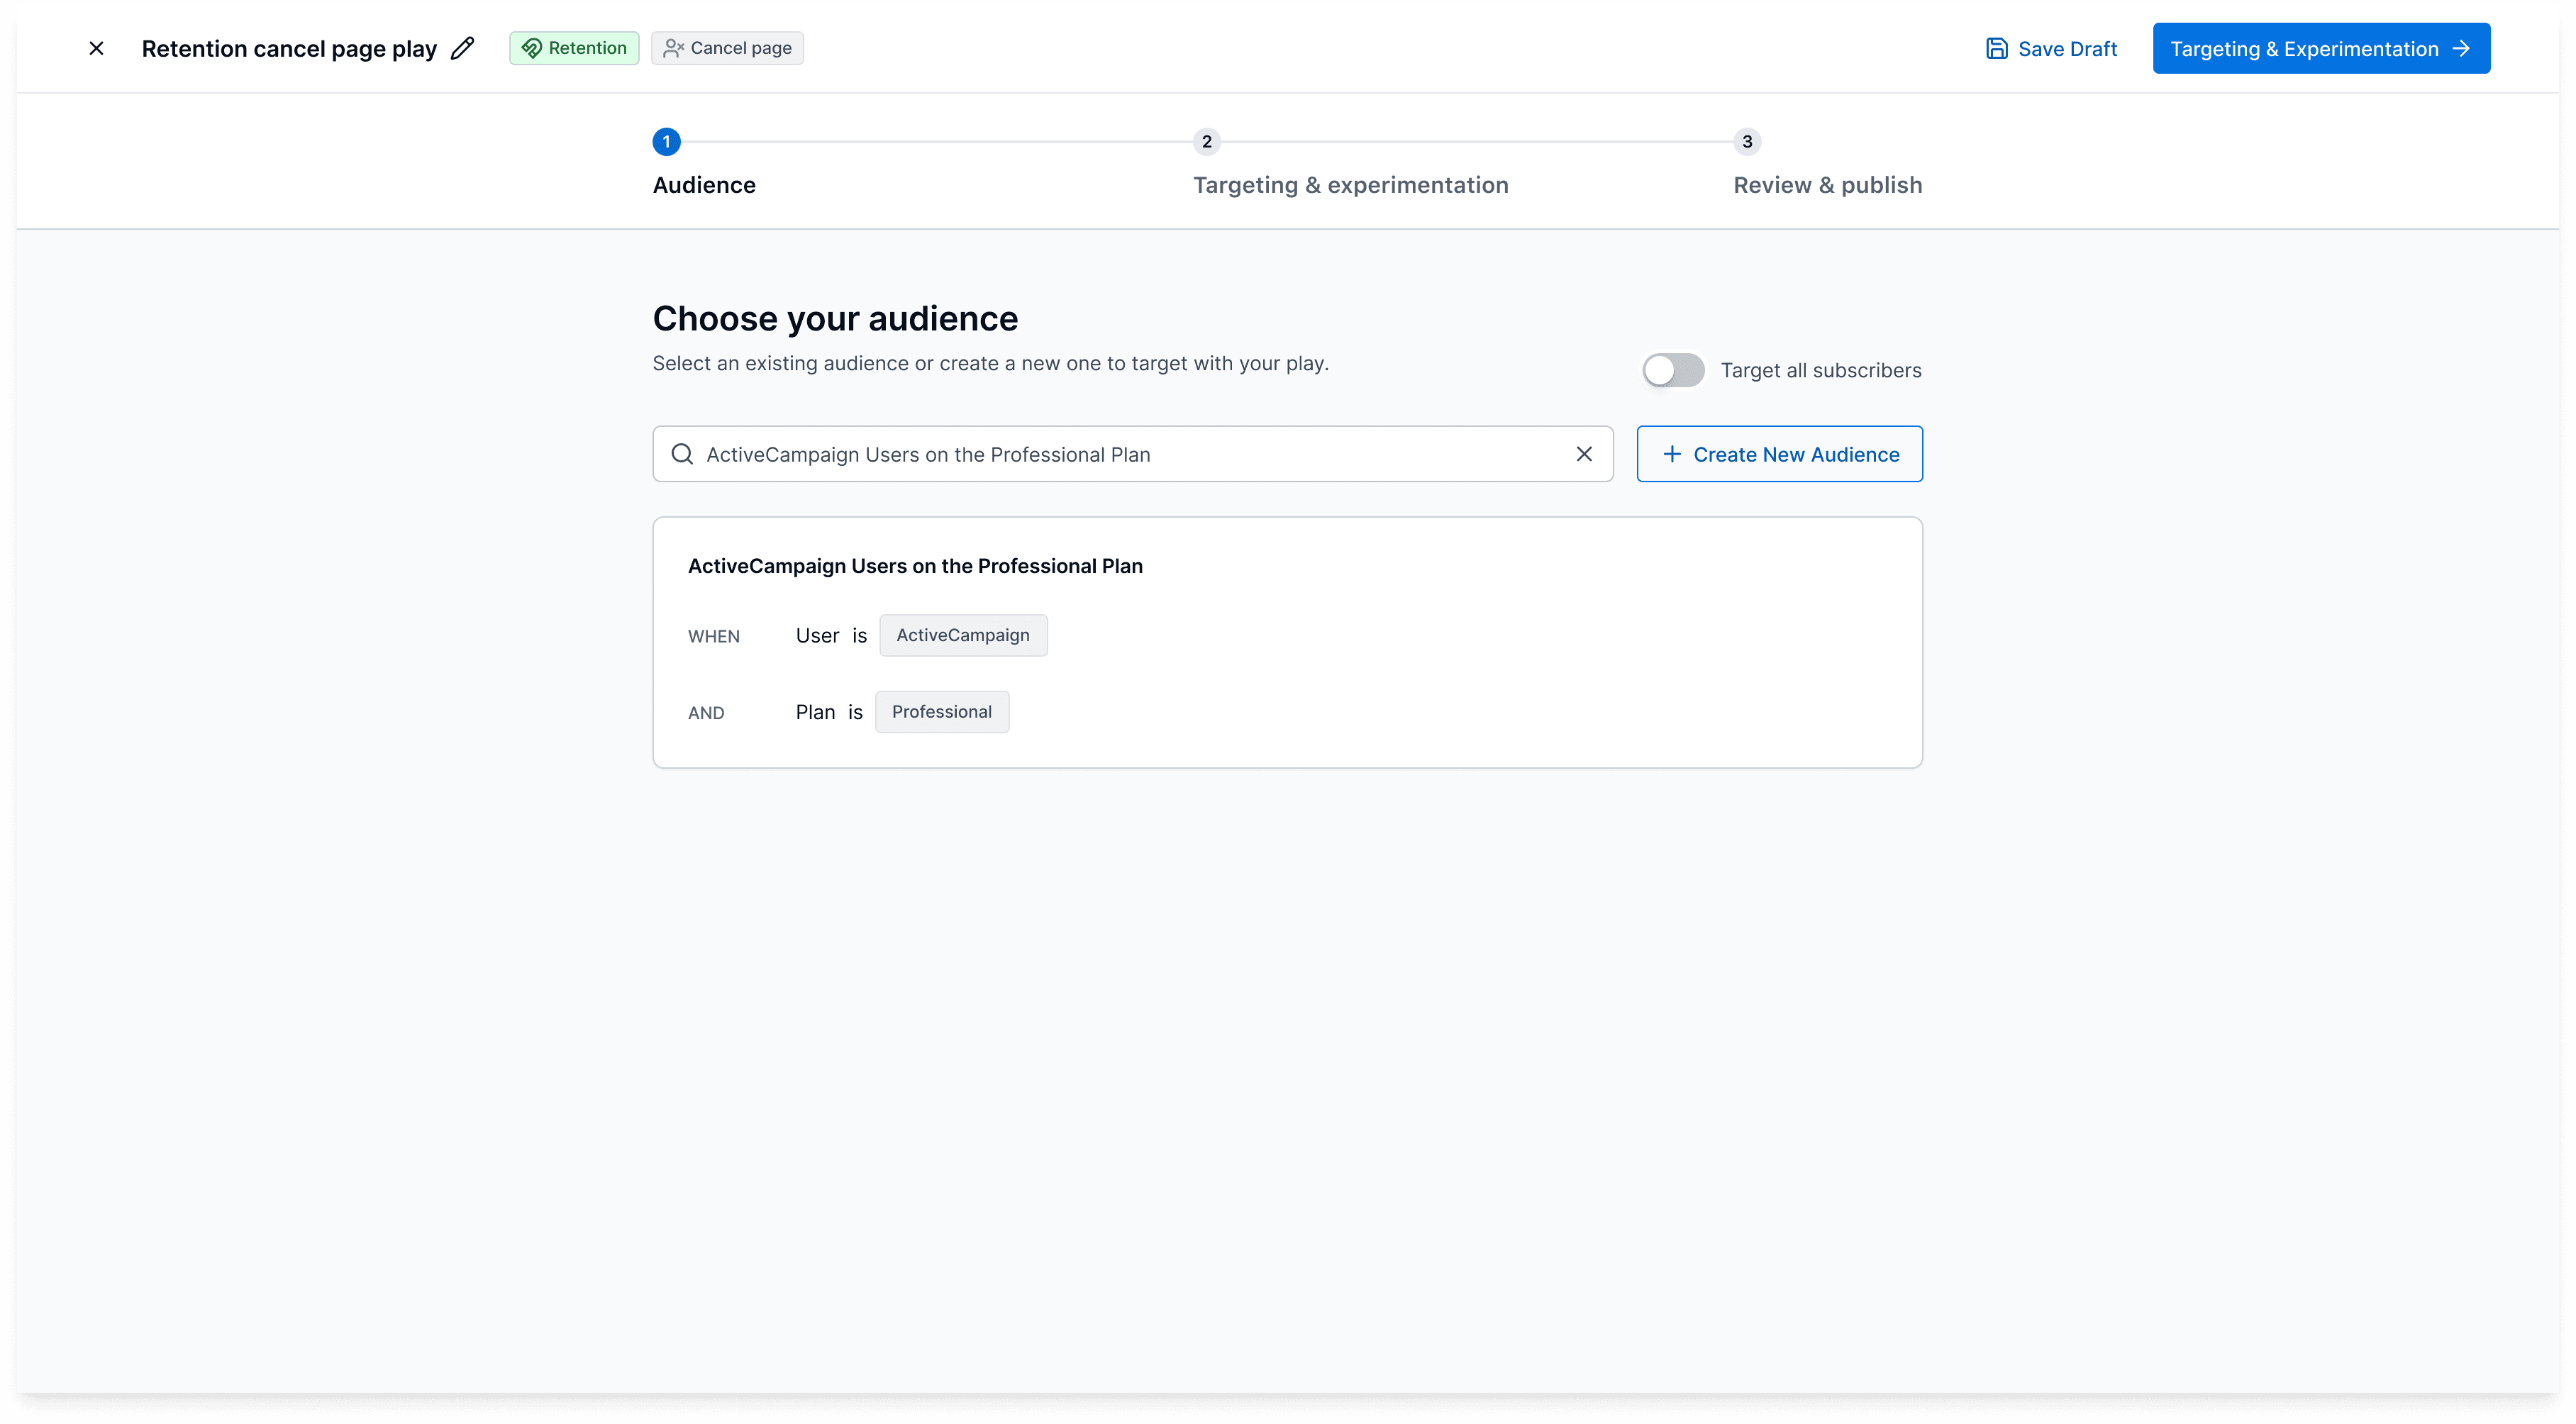Click the pencil icon to rename play
This screenshot has height=1424, width=2576.
point(462,48)
